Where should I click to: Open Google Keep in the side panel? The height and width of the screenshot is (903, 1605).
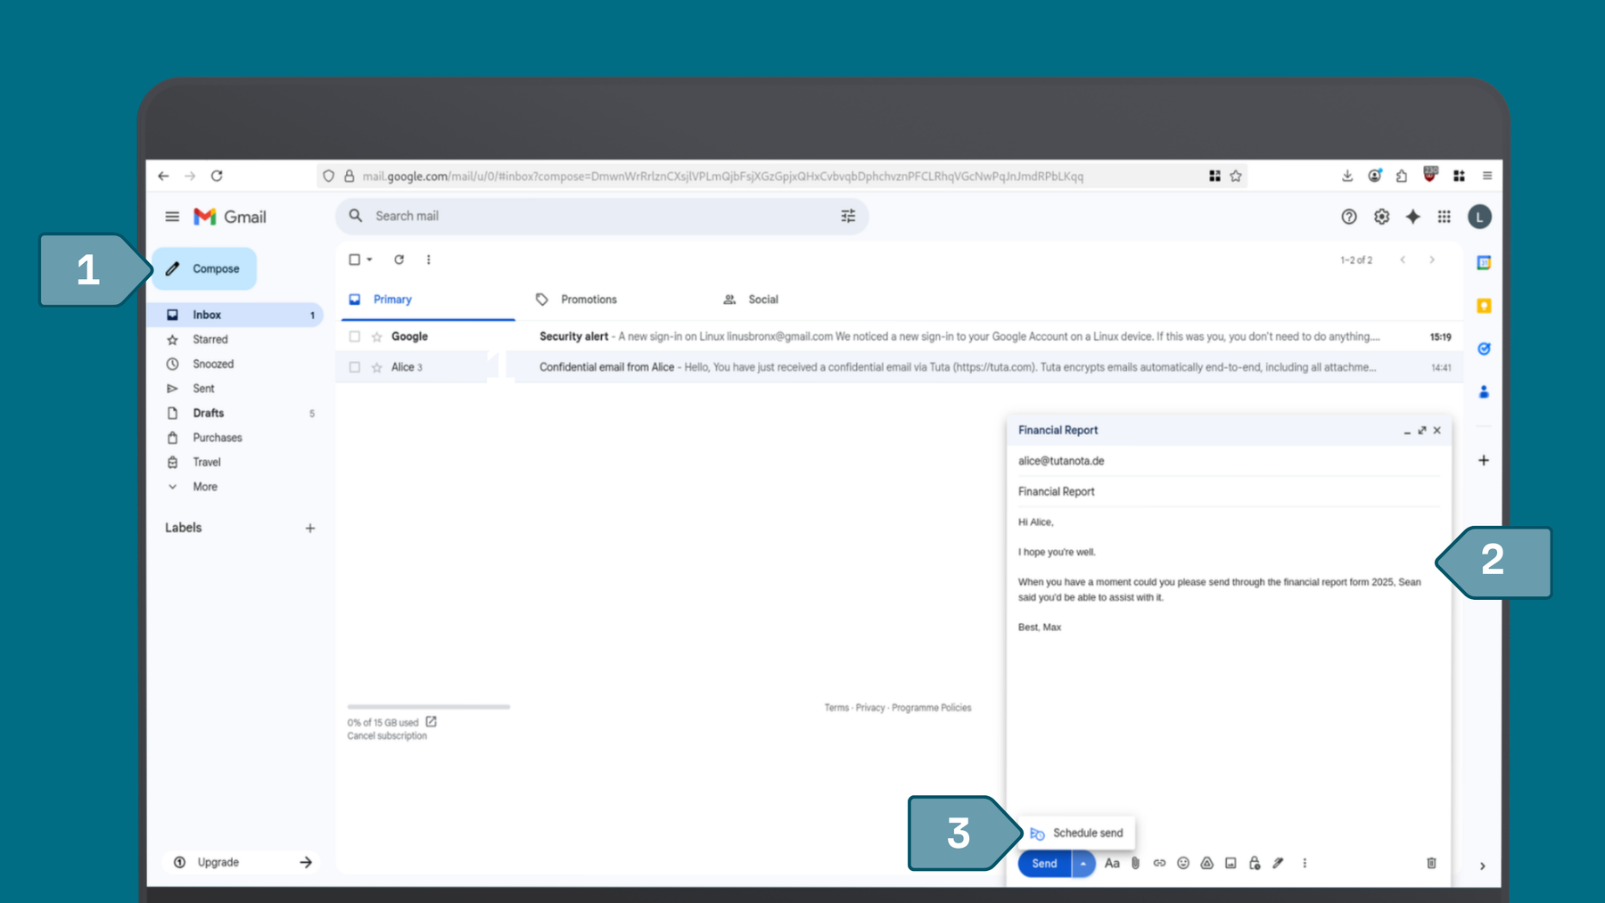[1484, 305]
